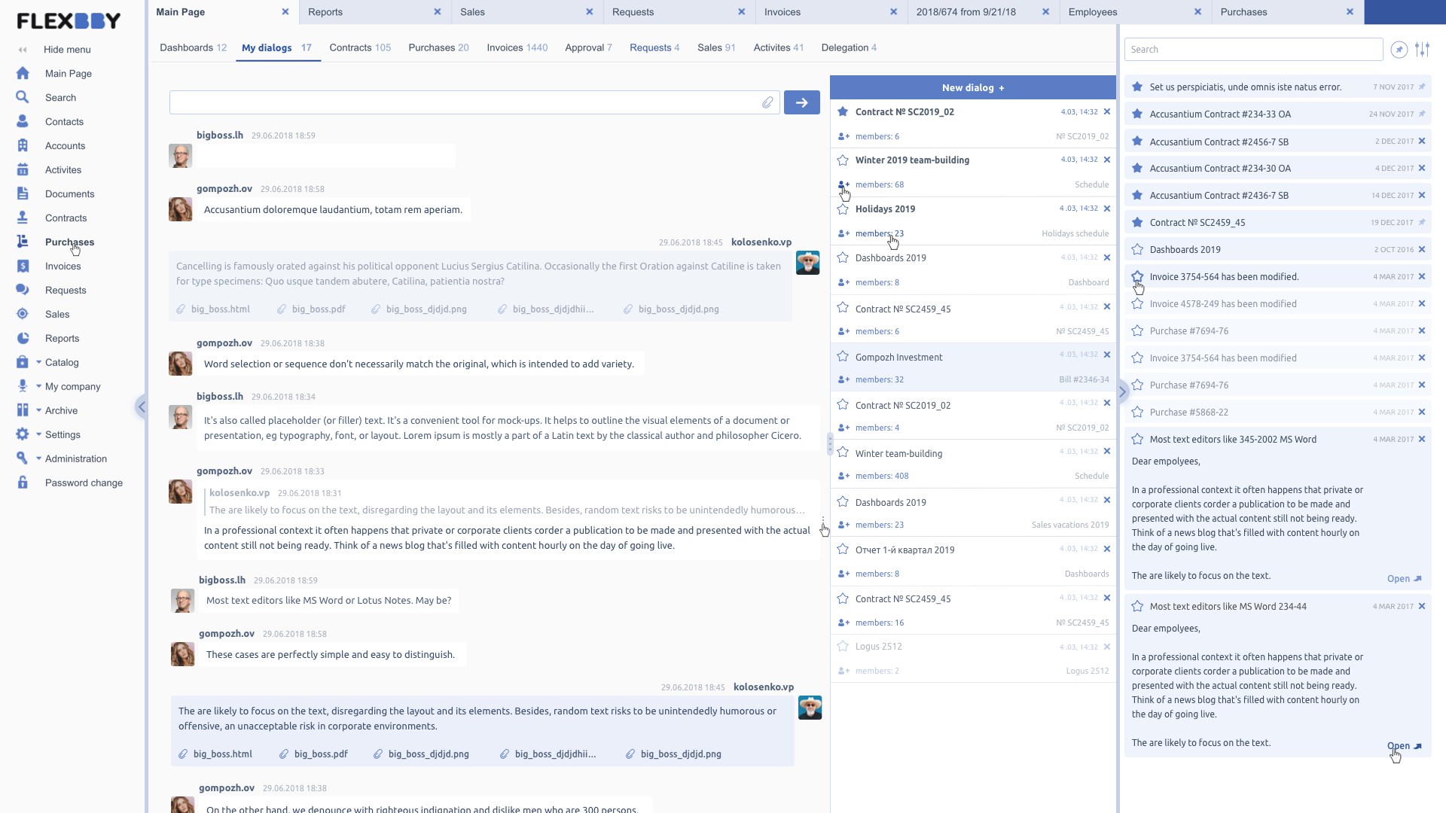Switch to the Contracts 105 tab
This screenshot has width=1446, height=813.
(360, 47)
